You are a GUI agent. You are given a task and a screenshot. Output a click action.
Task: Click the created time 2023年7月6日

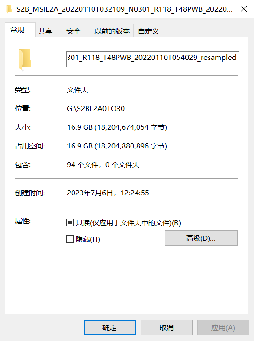pos(90,193)
